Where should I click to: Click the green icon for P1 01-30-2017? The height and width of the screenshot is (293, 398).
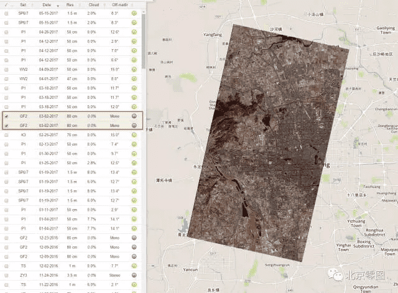point(134,154)
